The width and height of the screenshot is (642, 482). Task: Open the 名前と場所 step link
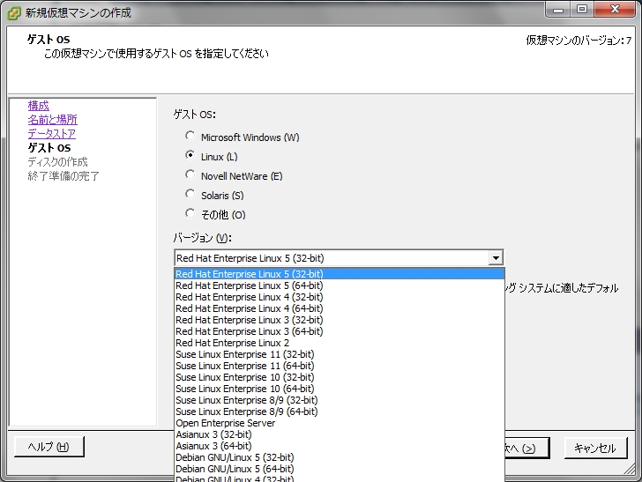tap(52, 120)
